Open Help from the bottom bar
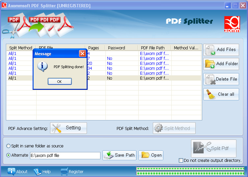248x177 pixels. coord(37,171)
